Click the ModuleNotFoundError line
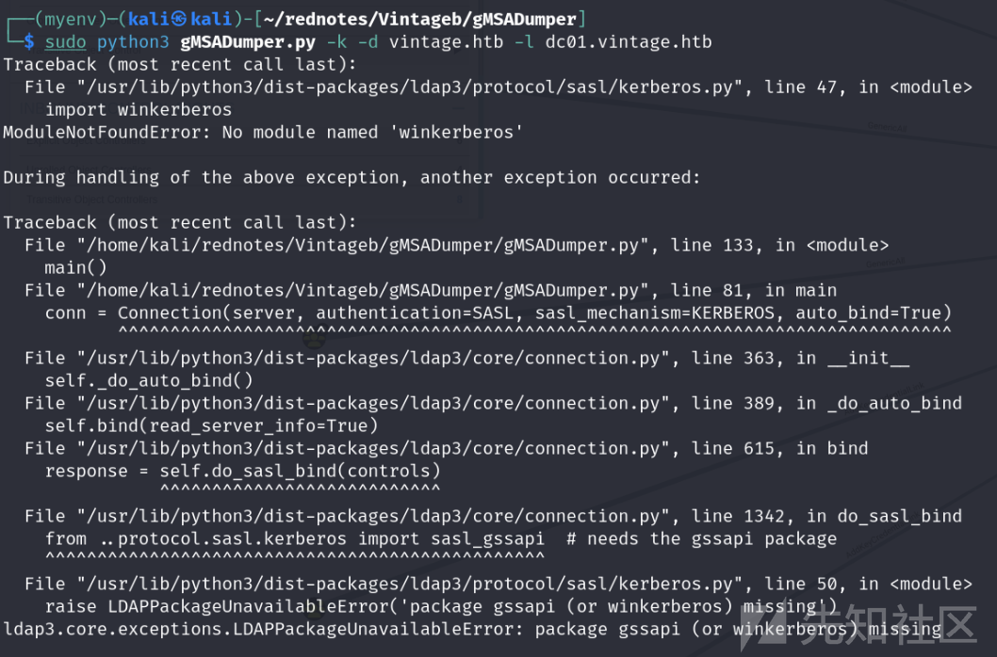The image size is (997, 657). pyautogui.click(x=263, y=132)
